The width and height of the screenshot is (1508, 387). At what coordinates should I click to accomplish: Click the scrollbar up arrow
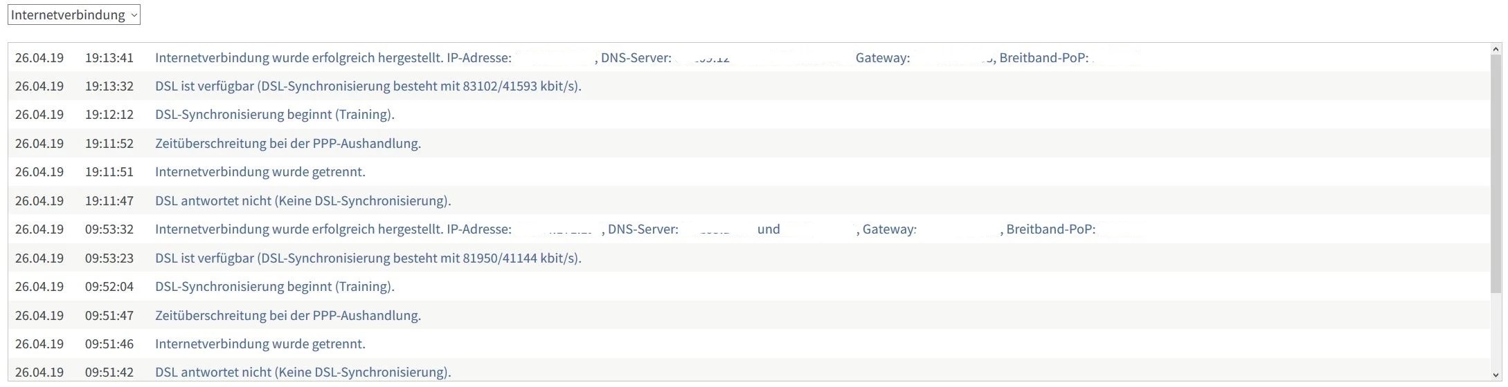coord(1496,49)
